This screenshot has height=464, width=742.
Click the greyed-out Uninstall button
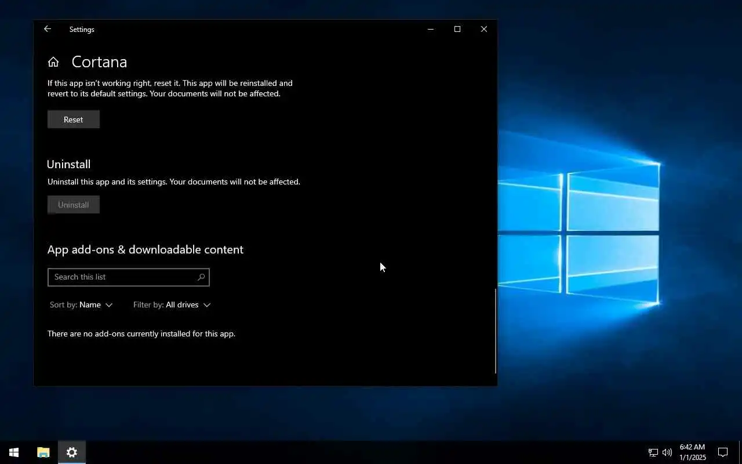(74, 205)
